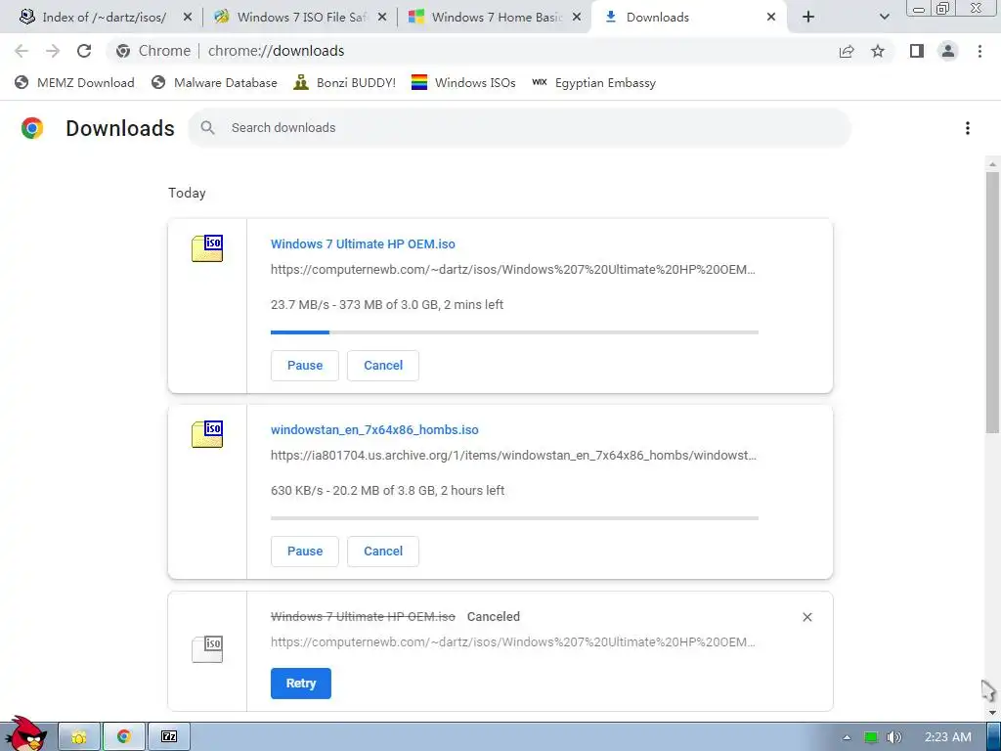Image resolution: width=1001 pixels, height=751 pixels.
Task: Open Malware Database bookmark
Action: click(214, 82)
